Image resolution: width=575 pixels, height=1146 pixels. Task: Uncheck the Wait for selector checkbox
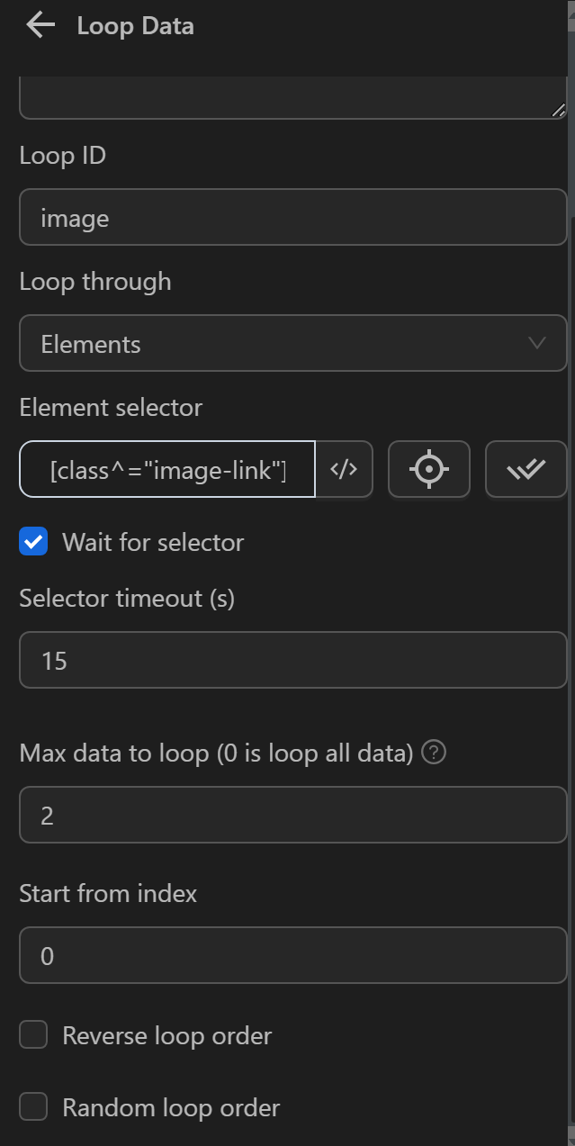pos(33,542)
